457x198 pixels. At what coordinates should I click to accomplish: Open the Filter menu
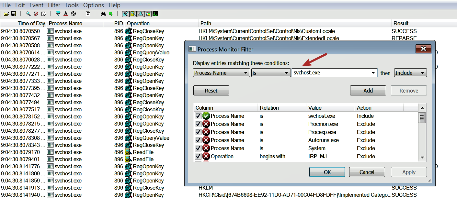(x=54, y=5)
